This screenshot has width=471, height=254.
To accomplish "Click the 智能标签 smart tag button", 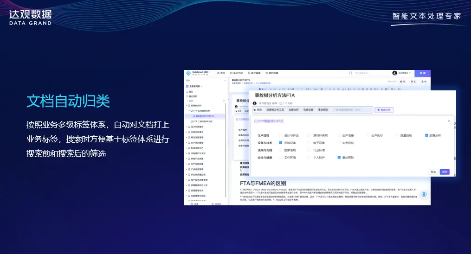I will [x=385, y=110].
